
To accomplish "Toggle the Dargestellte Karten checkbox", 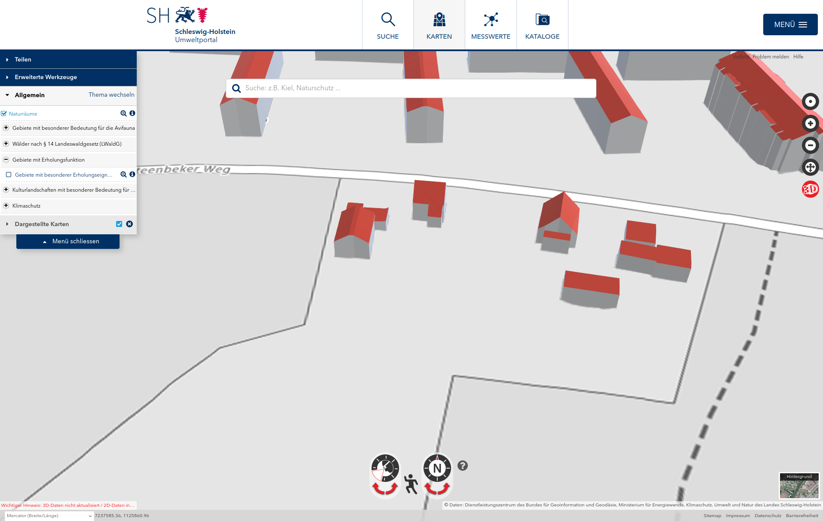I will pos(119,224).
